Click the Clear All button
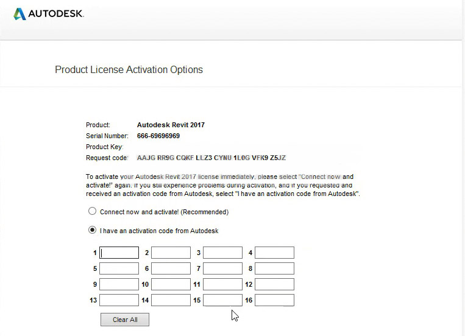The height and width of the screenshot is (336, 465). point(125,320)
